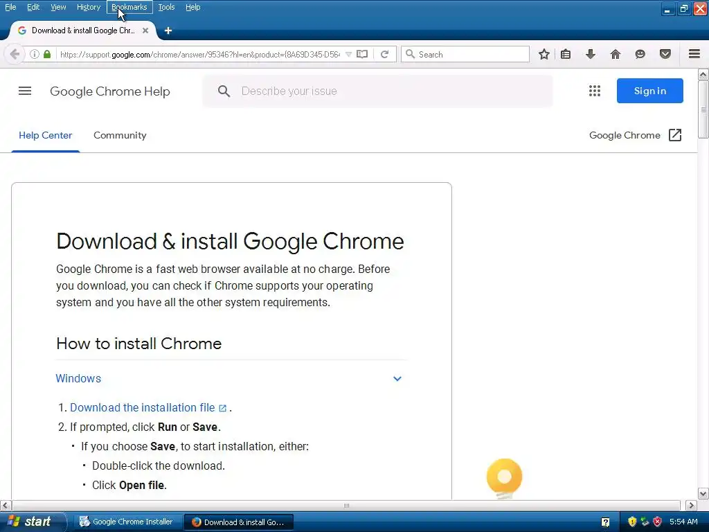Screen dimensions: 709x532
Task: Select the Firefox Download & install taskbar button
Action: (239, 522)
